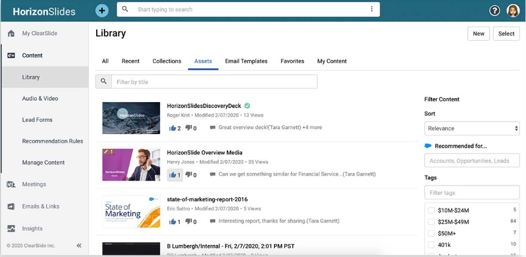
Task: Open Lead Forms in sidebar
Action: click(x=37, y=120)
